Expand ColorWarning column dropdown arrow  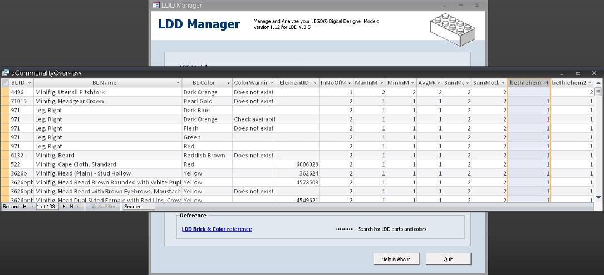click(x=272, y=83)
